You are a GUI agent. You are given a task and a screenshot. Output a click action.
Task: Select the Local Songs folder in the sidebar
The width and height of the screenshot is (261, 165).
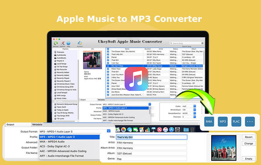pyautogui.click(x=60, y=64)
